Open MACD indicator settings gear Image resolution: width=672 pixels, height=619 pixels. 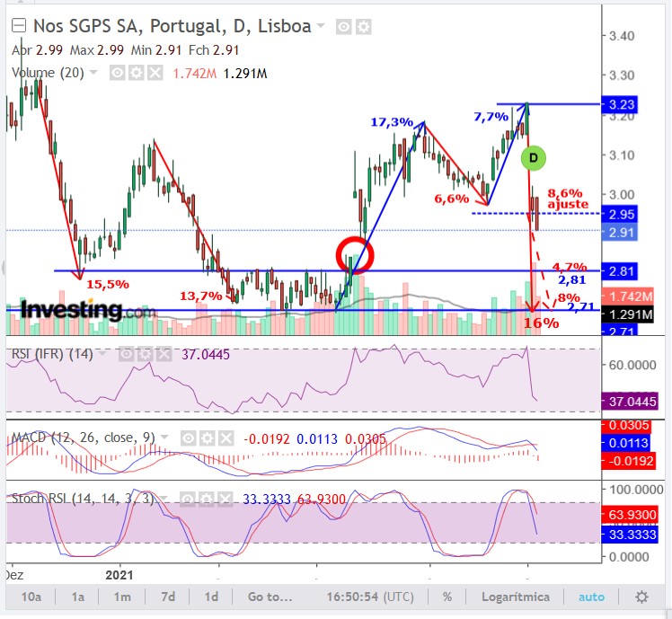point(208,438)
